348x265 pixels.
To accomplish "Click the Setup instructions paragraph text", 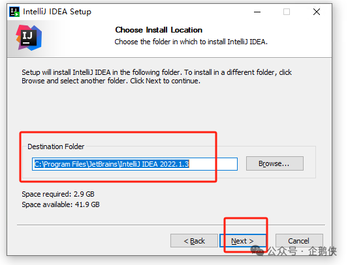I will pos(157,77).
